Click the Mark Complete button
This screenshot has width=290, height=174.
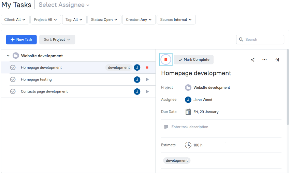(194, 60)
